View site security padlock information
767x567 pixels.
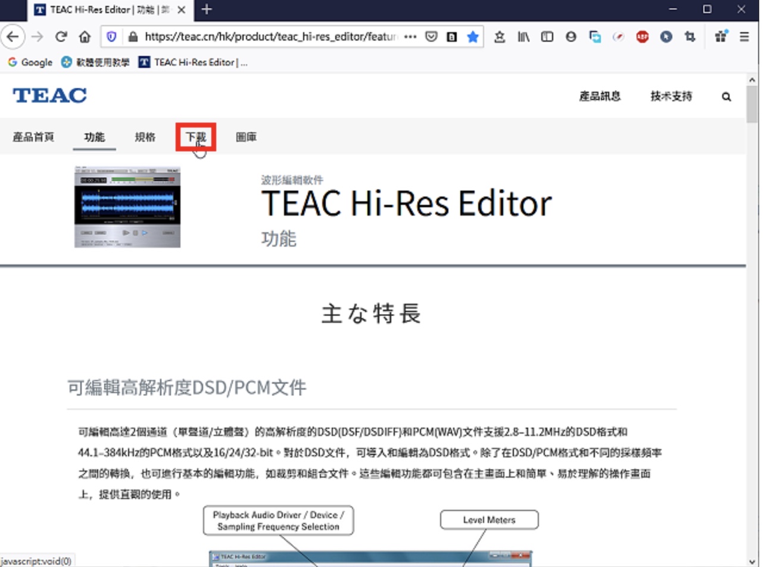pyautogui.click(x=133, y=37)
